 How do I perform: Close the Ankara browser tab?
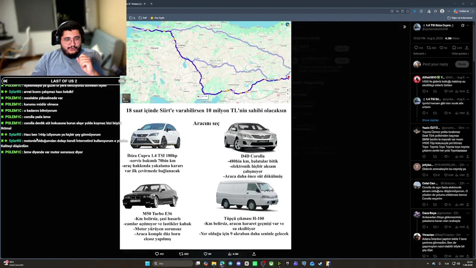pos(145,4)
